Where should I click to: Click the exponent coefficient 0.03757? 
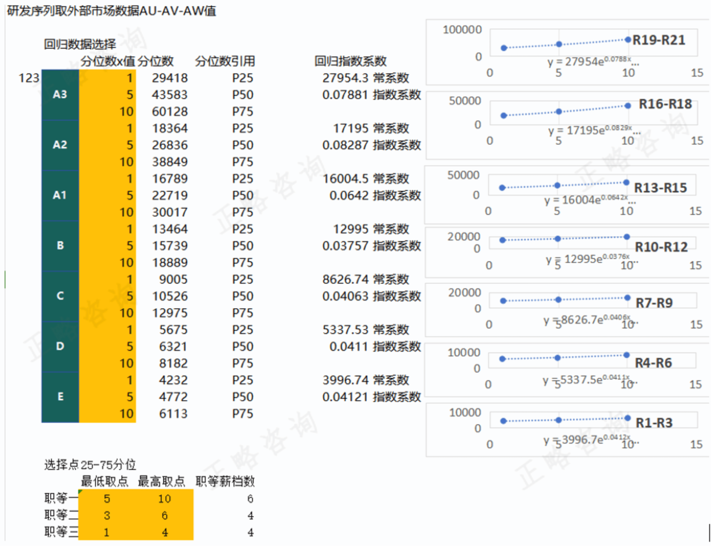tap(346, 245)
